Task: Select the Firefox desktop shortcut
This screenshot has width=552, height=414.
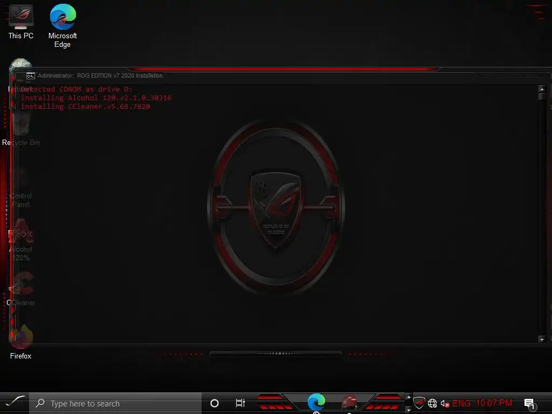Action: point(21,342)
